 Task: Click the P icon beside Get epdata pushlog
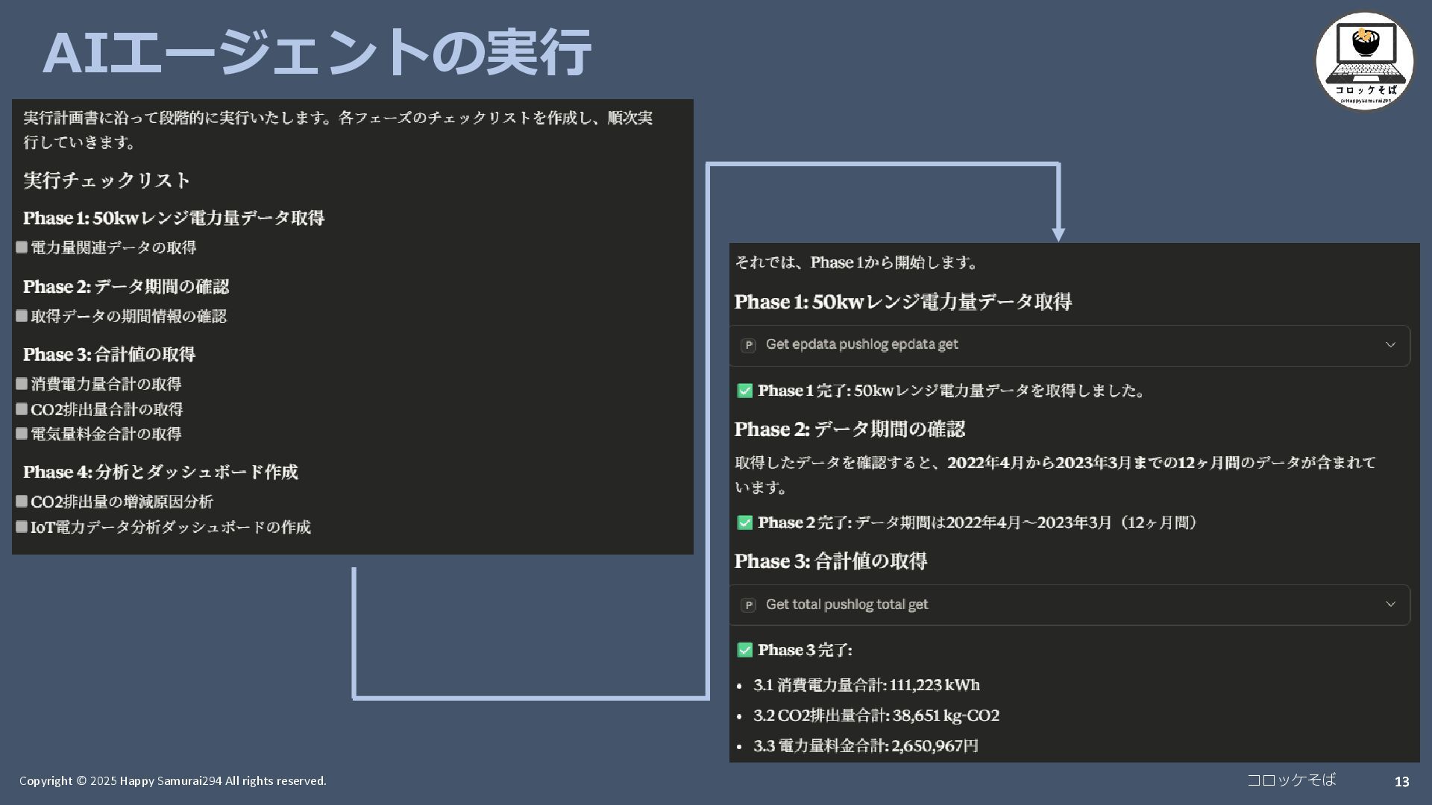(748, 345)
